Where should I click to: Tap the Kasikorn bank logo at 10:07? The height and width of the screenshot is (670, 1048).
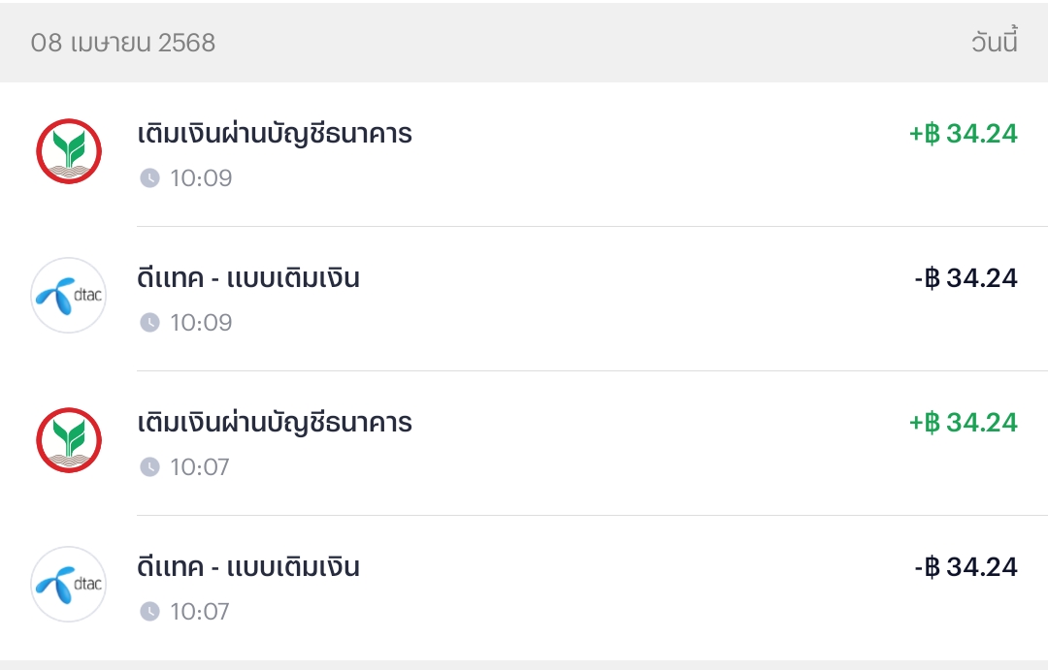point(69,440)
